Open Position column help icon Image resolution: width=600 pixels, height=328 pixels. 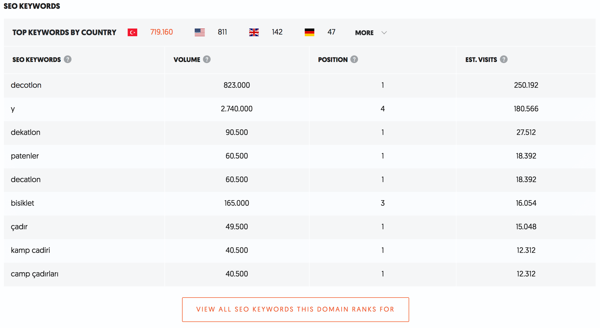coord(354,59)
